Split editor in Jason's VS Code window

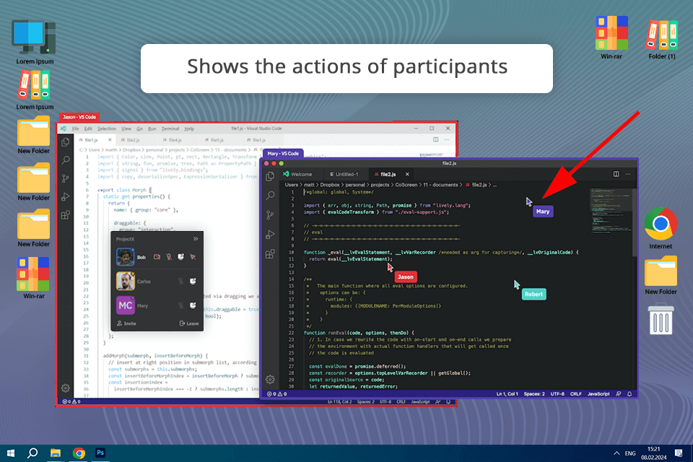(436, 140)
